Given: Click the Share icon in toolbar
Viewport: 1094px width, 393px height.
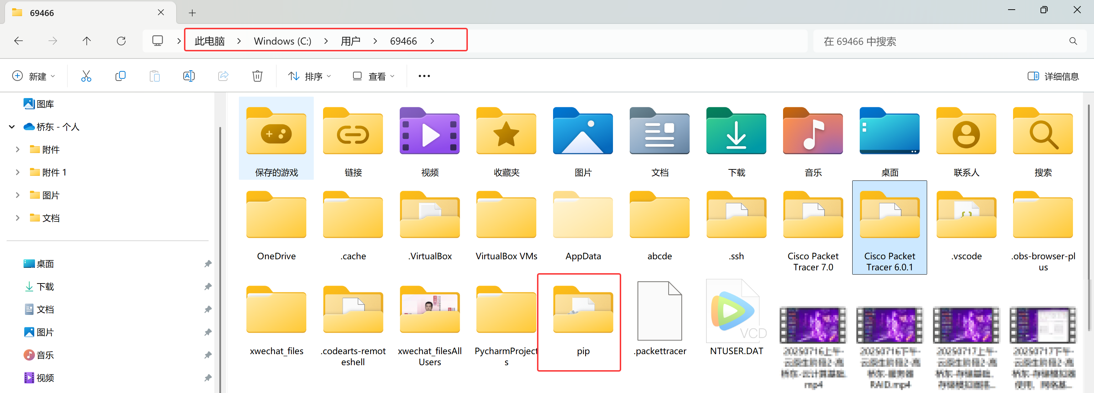Looking at the screenshot, I should 223,76.
